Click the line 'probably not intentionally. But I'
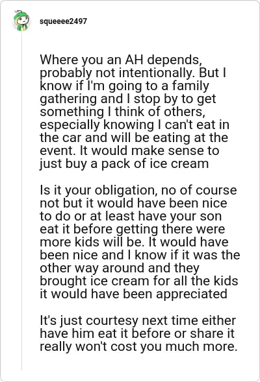This screenshot has width=260, height=382. 133,73
